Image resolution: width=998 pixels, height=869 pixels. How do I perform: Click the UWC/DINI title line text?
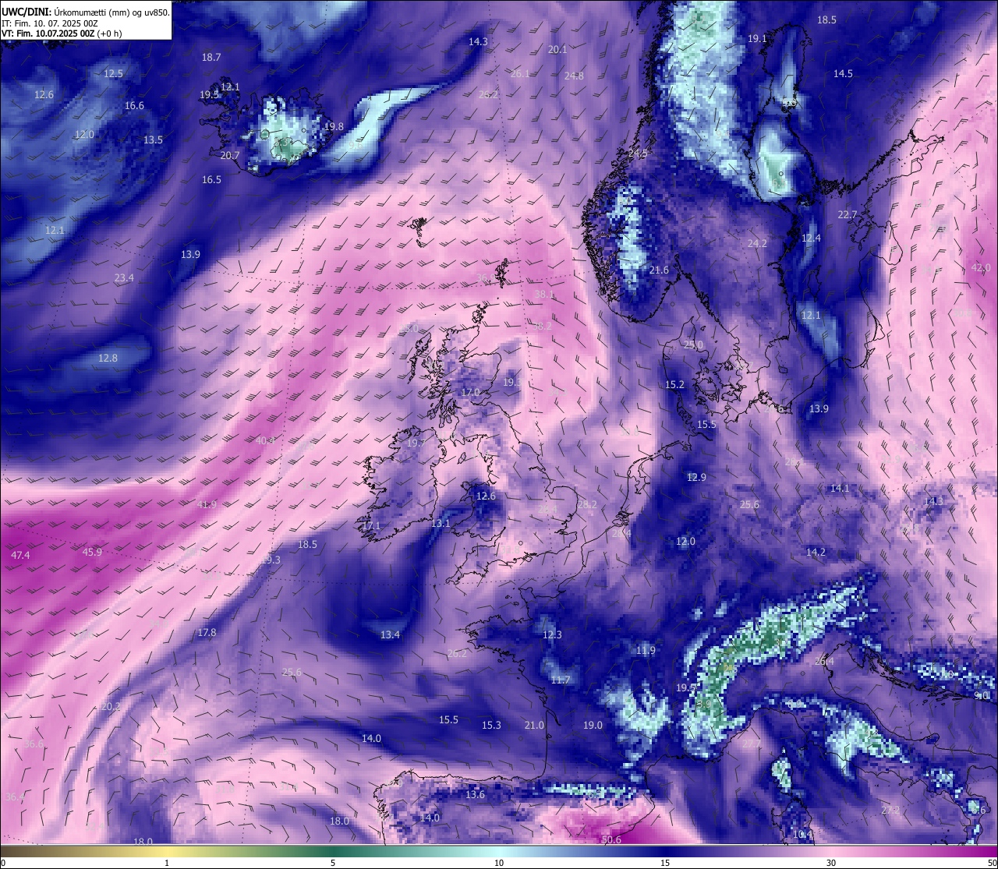pos(85,12)
